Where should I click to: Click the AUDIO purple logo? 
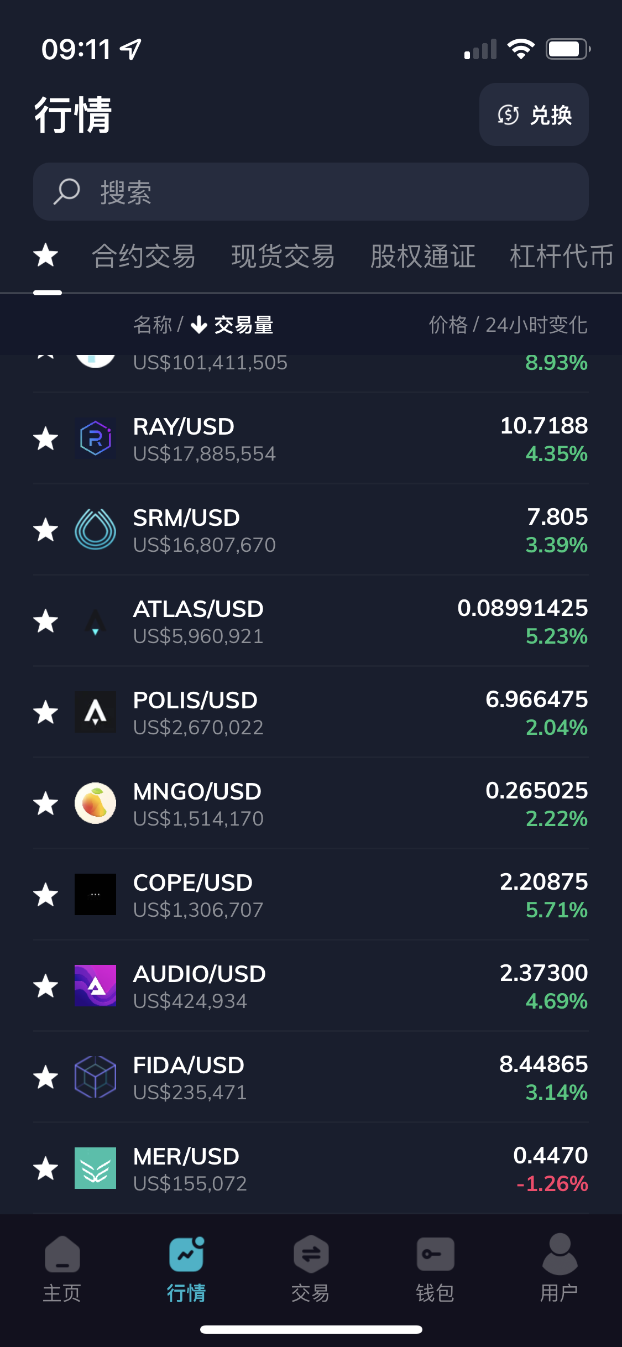coord(96,986)
